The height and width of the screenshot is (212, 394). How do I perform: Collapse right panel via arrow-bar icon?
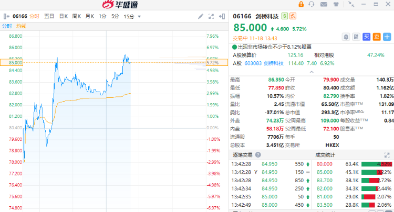pos(222,17)
